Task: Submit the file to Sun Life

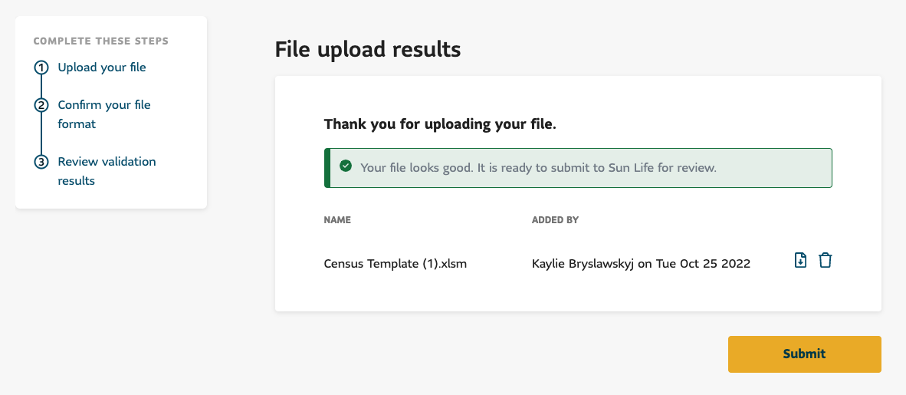Action: tap(804, 354)
